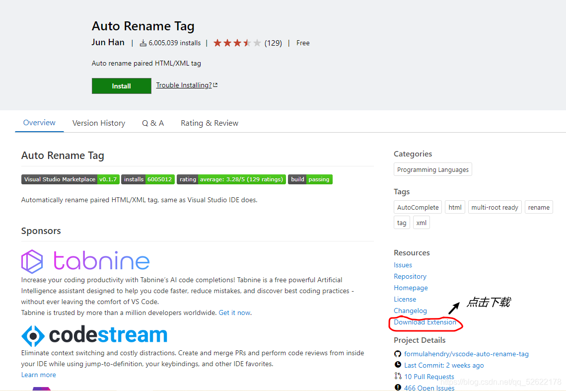
Task: Select the tag named 'tag'
Action: tap(402, 223)
